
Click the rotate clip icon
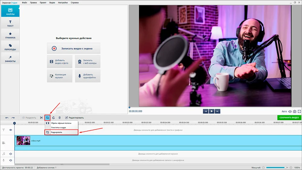[x=53, y=118]
